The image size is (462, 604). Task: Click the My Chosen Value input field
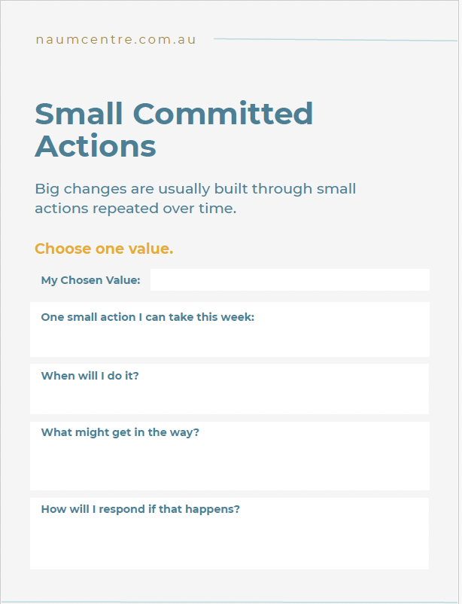pyautogui.click(x=290, y=279)
